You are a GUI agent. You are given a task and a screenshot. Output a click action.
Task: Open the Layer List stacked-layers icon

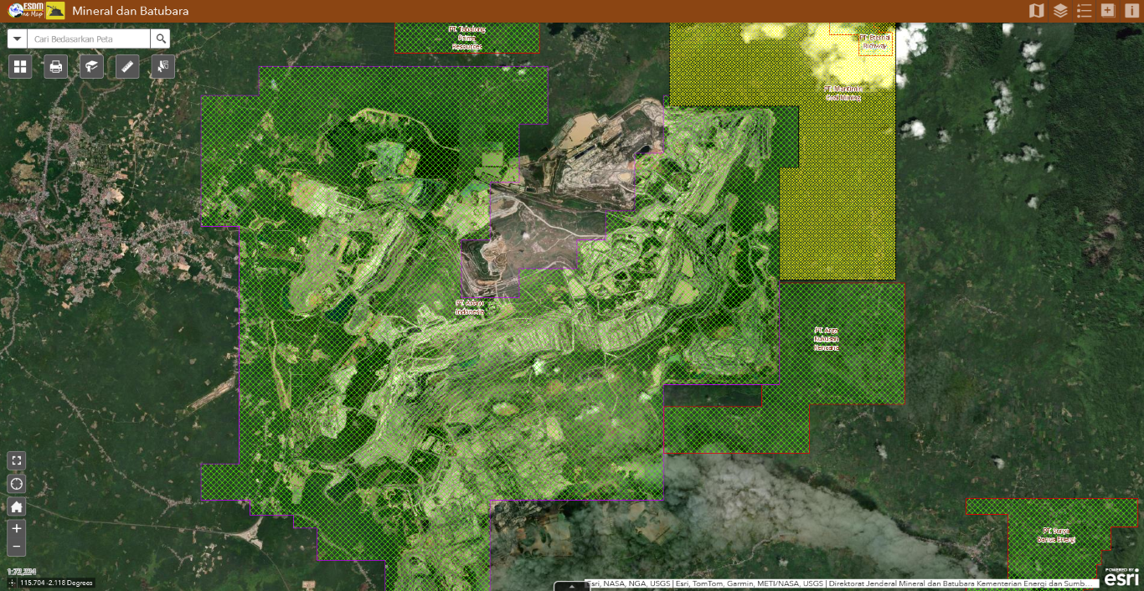pos(1060,11)
